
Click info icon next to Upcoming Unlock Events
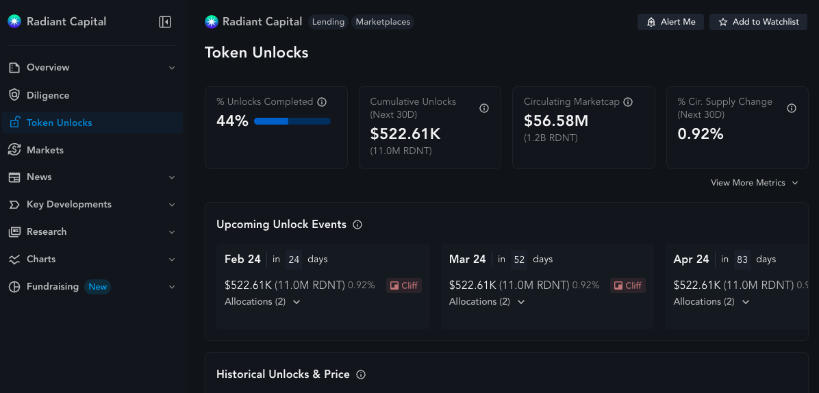[x=357, y=225]
